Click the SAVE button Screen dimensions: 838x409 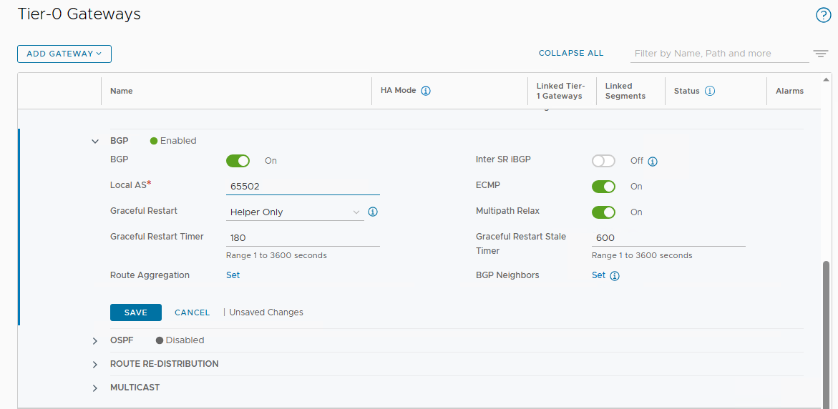coord(136,312)
